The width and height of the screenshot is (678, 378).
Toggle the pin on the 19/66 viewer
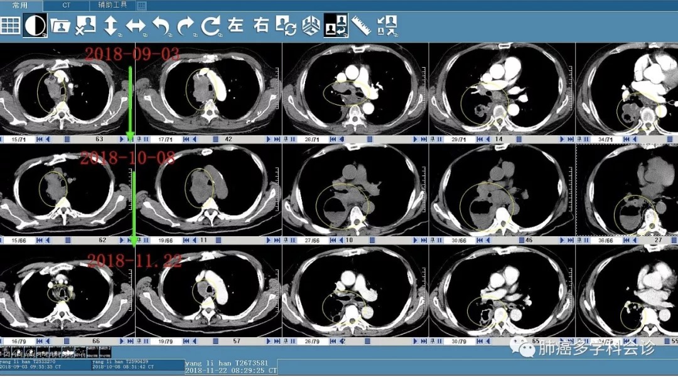pos(139,240)
